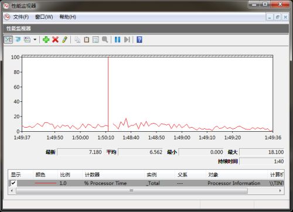Open help with question mark icon
293x212 pixels.
[139, 40]
